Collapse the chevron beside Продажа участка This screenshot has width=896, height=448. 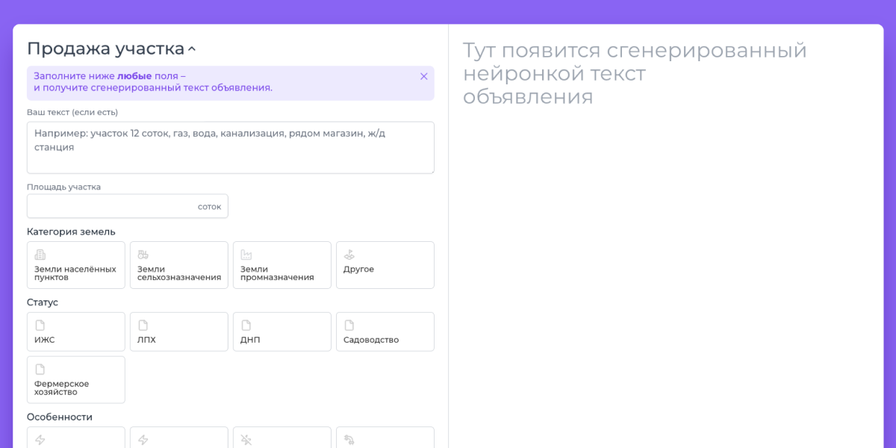(192, 50)
